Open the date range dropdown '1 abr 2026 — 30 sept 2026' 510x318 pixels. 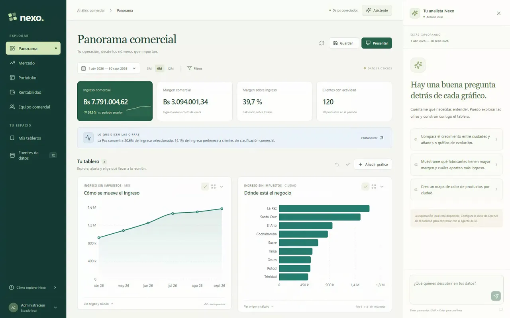(x=108, y=68)
